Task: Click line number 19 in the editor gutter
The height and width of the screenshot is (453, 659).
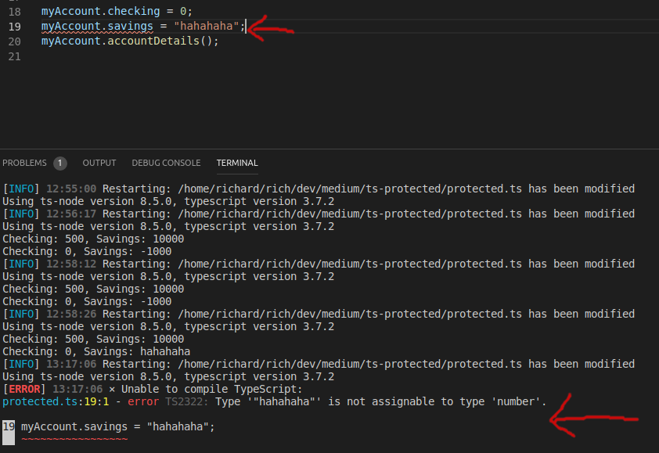Action: pos(14,26)
